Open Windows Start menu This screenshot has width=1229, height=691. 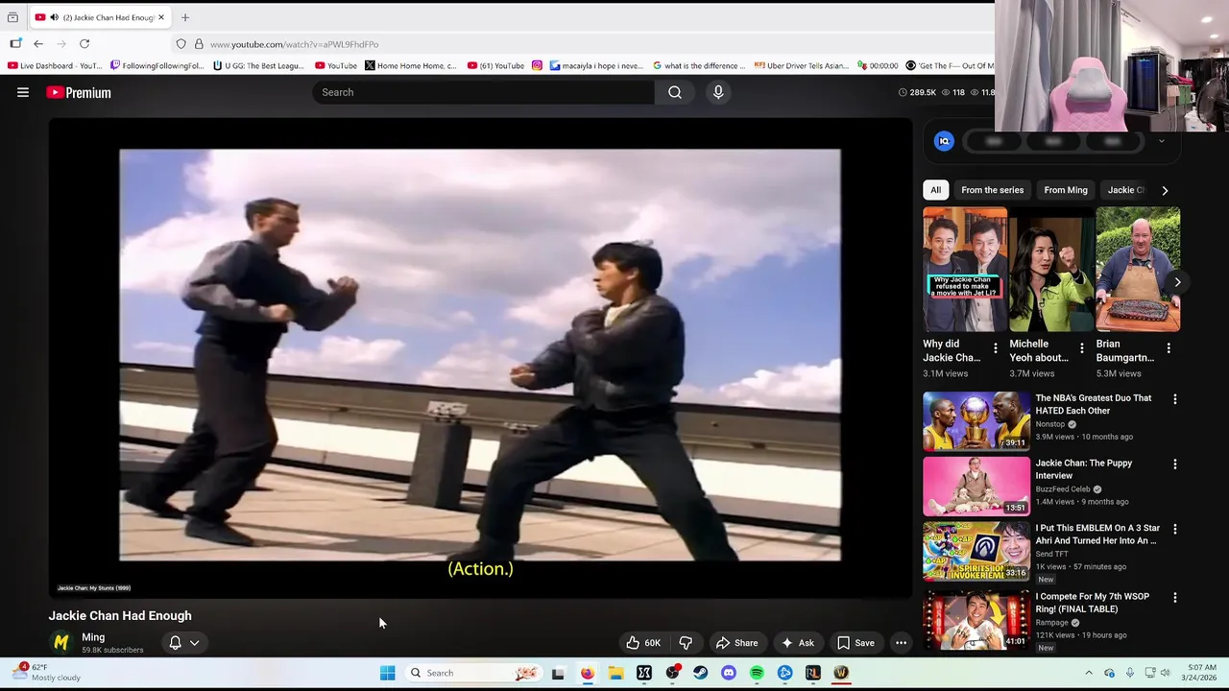pyautogui.click(x=387, y=673)
